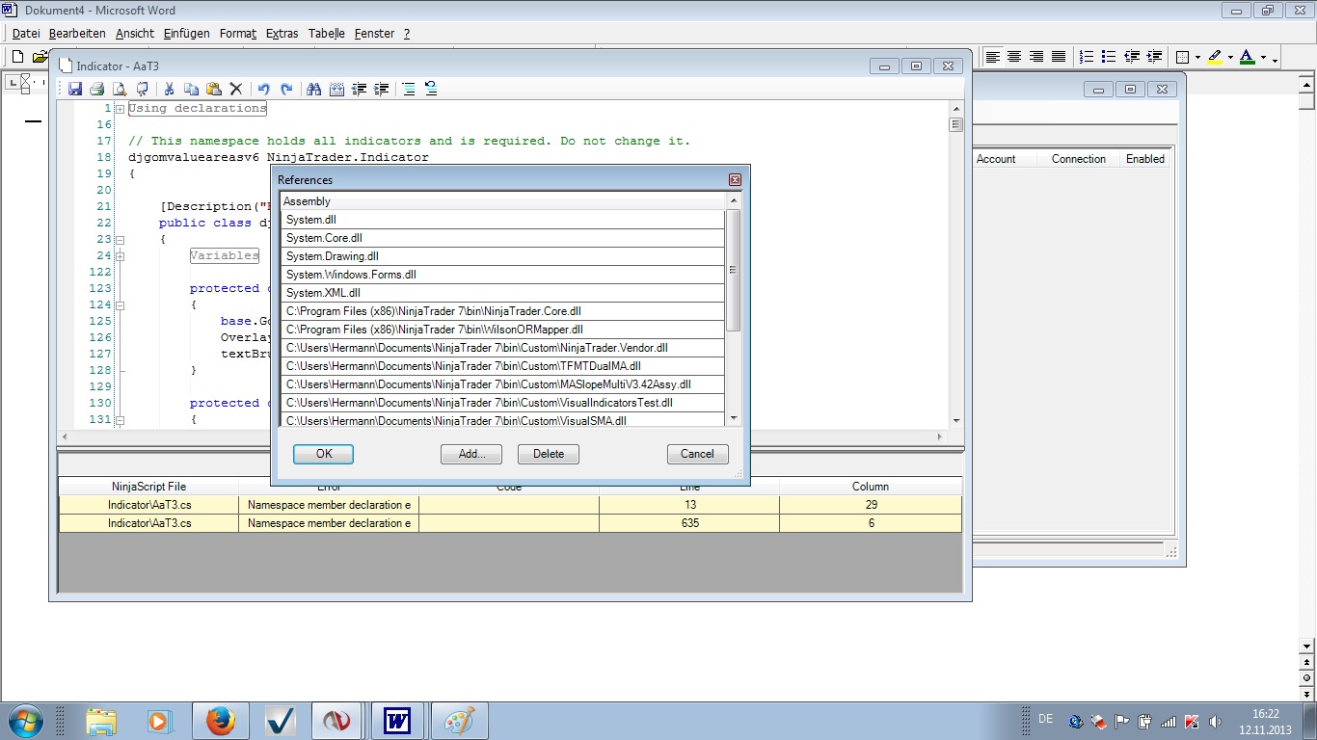Click the second indent icon before the toolbar separator
Image resolution: width=1317 pixels, height=740 pixels.
pos(382,89)
